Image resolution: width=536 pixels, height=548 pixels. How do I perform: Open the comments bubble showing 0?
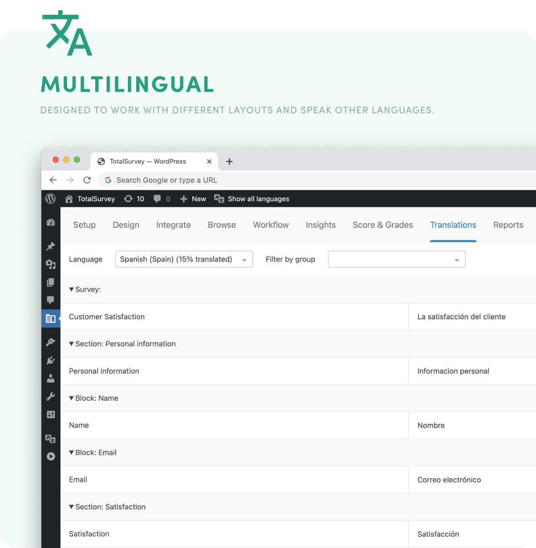[162, 199]
